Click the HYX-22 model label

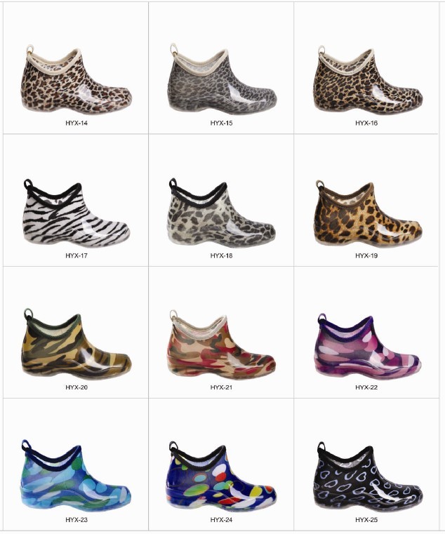coord(366,387)
